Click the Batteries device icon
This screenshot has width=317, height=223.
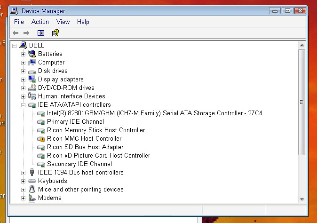(32, 54)
